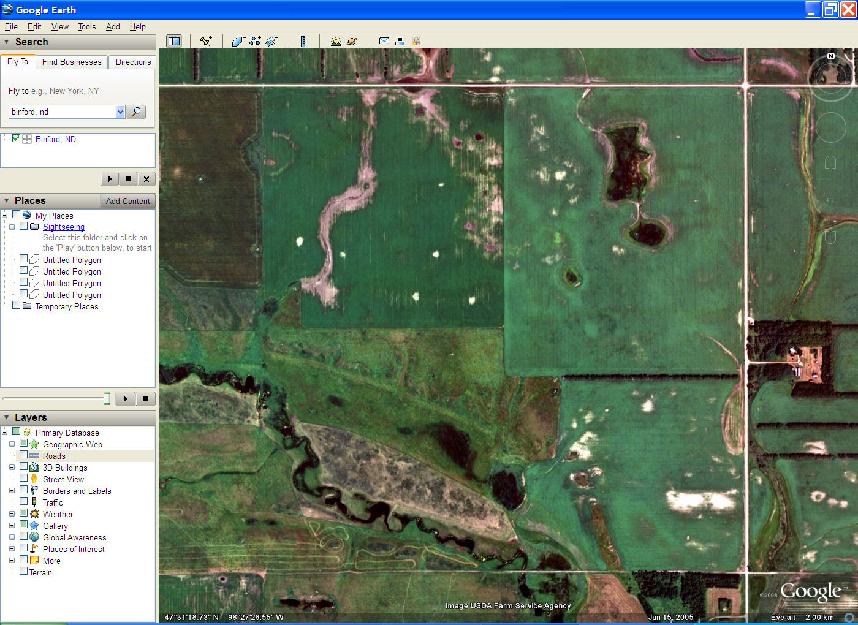Click the move joystick circle
Image resolution: width=858 pixels, height=625 pixels.
(831, 127)
